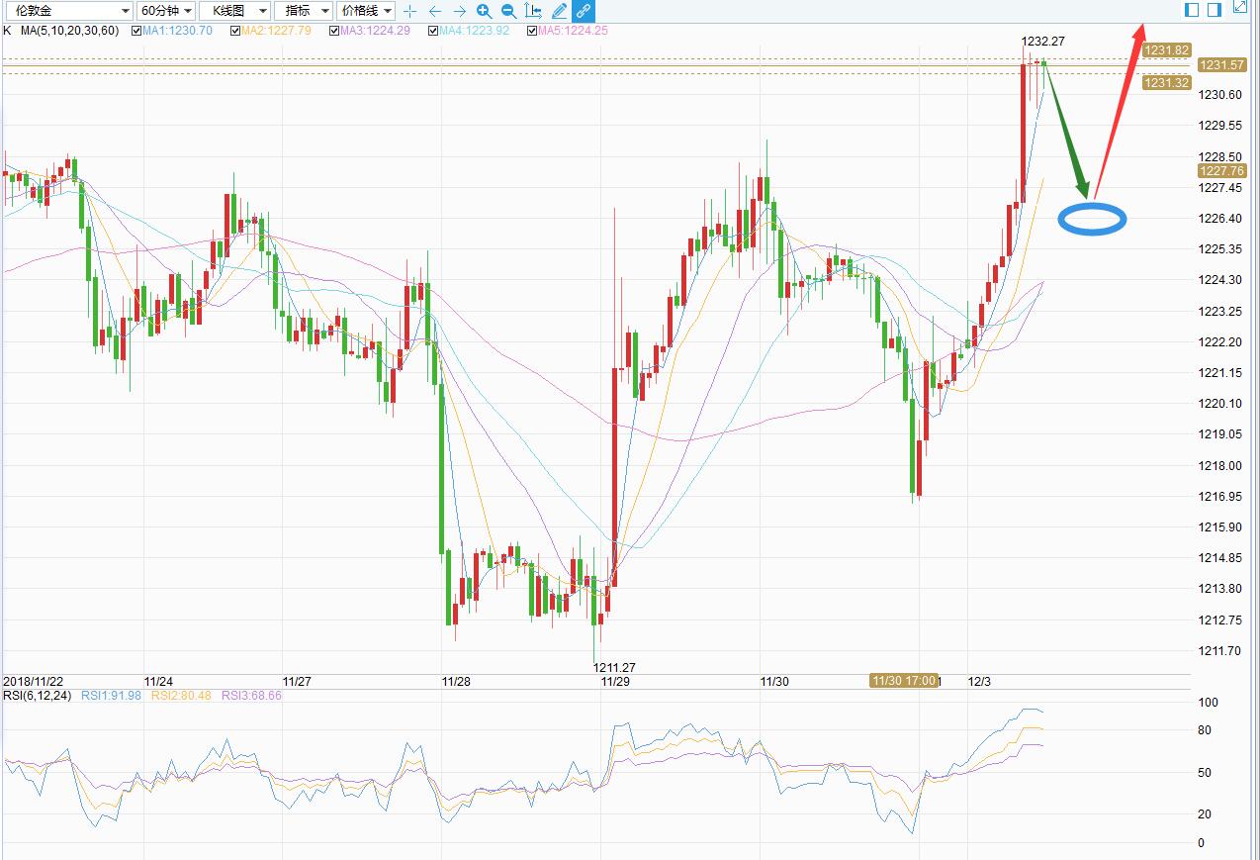
Task: Zoom out with magnifier minus icon
Action: [508, 11]
